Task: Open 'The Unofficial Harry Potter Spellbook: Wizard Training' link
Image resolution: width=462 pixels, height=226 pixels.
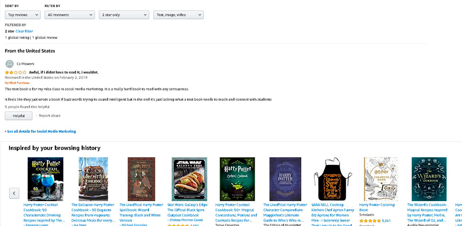Action: [x=141, y=212]
